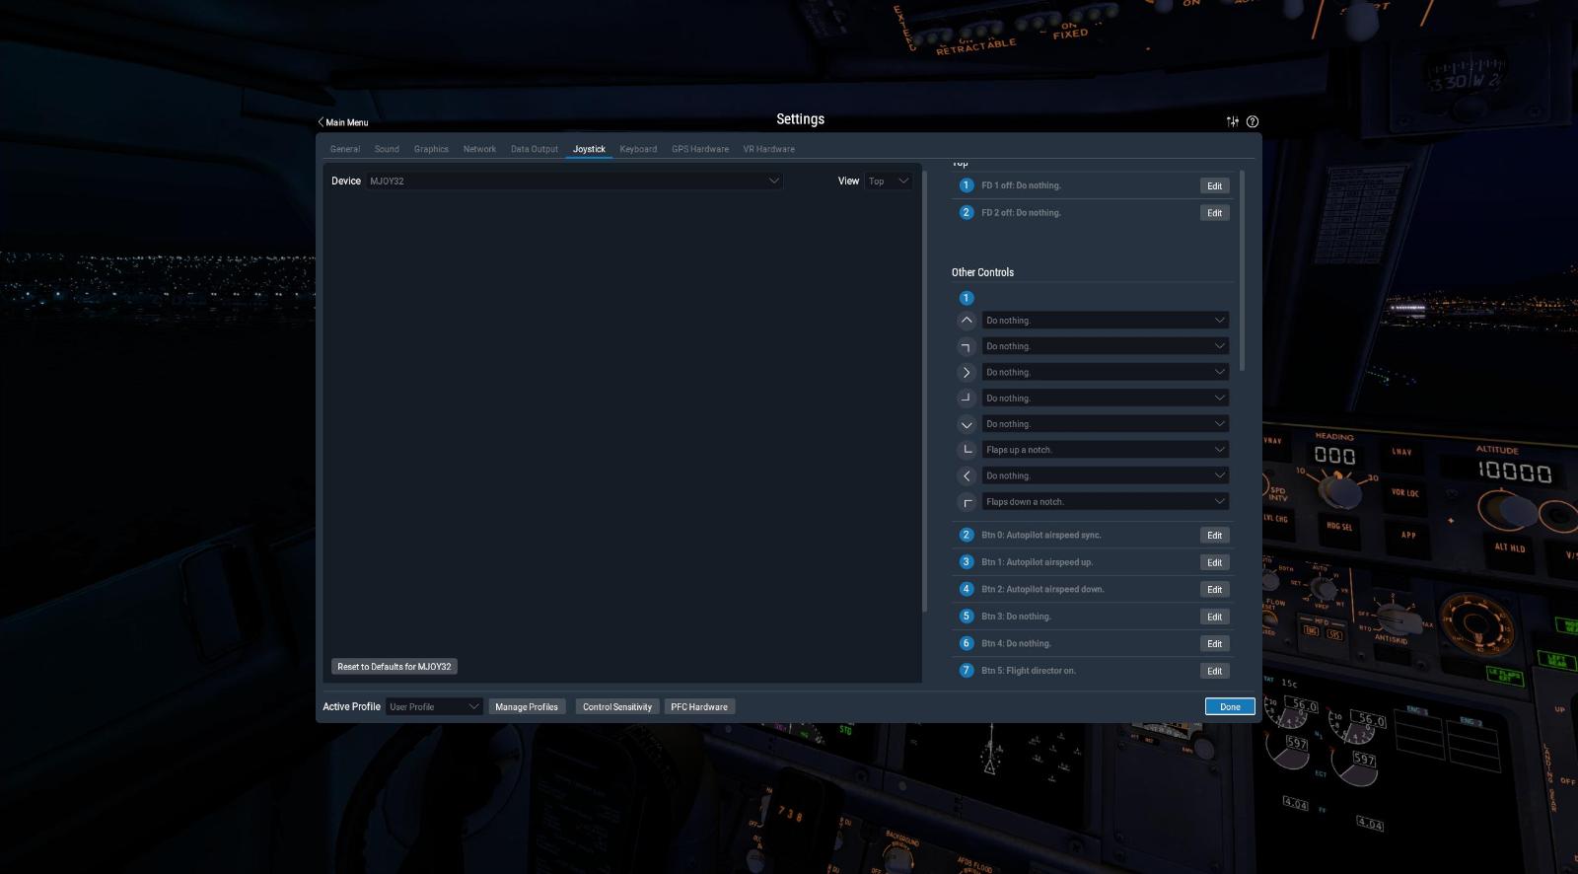Edit Btn 5 Flight director on
This screenshot has height=874, width=1578.
coord(1214,671)
